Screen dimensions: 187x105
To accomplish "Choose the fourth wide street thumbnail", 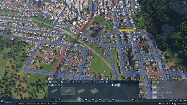I will (x=94, y=91).
